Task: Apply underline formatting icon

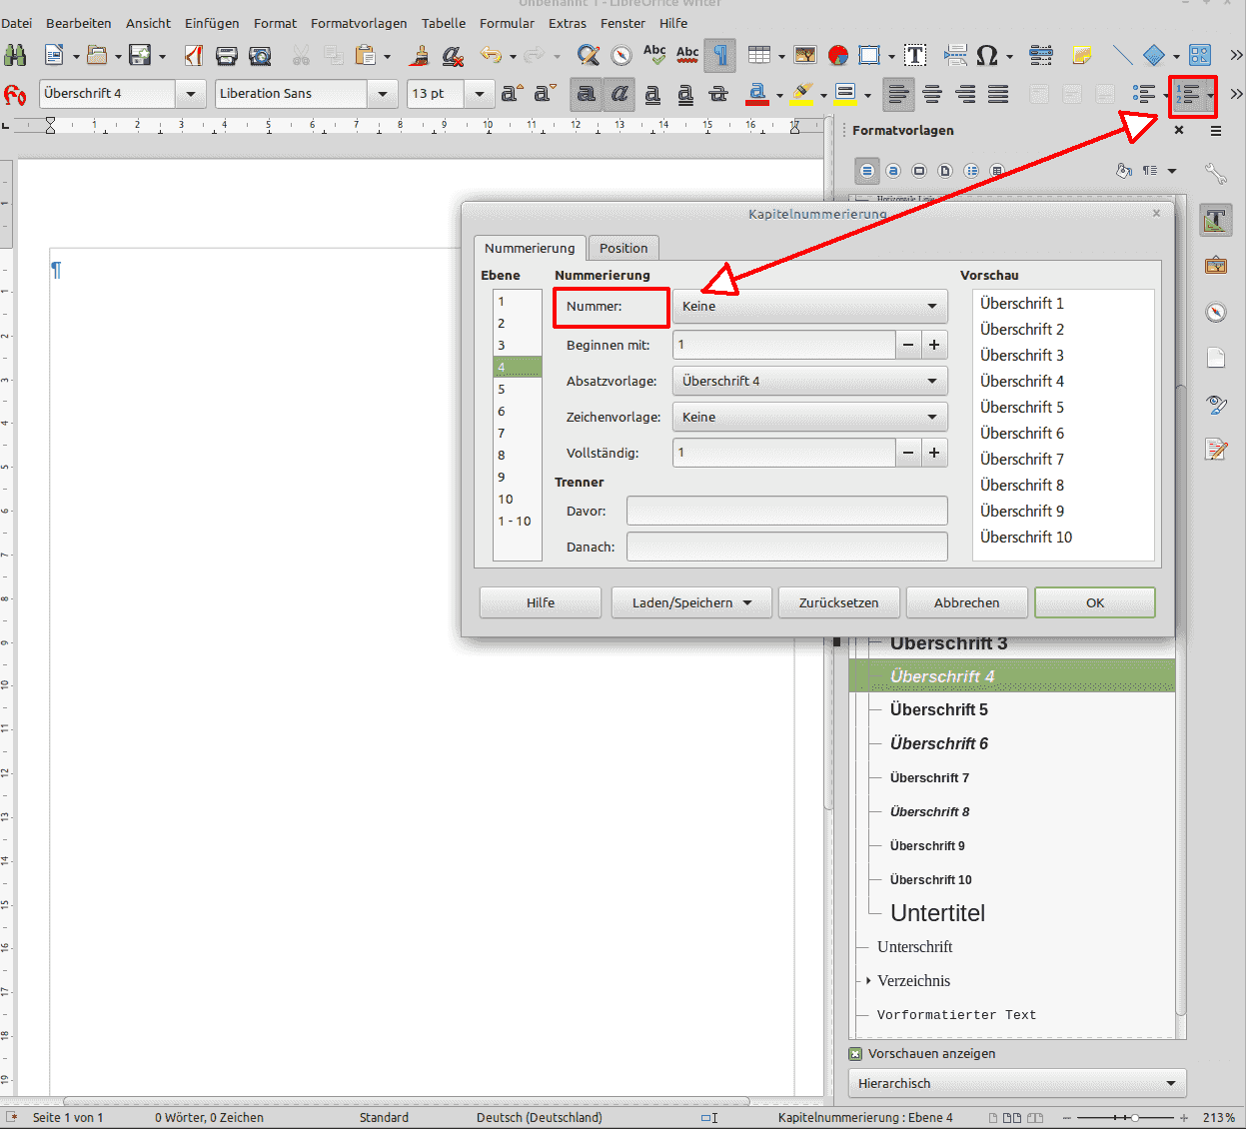Action: click(x=652, y=94)
